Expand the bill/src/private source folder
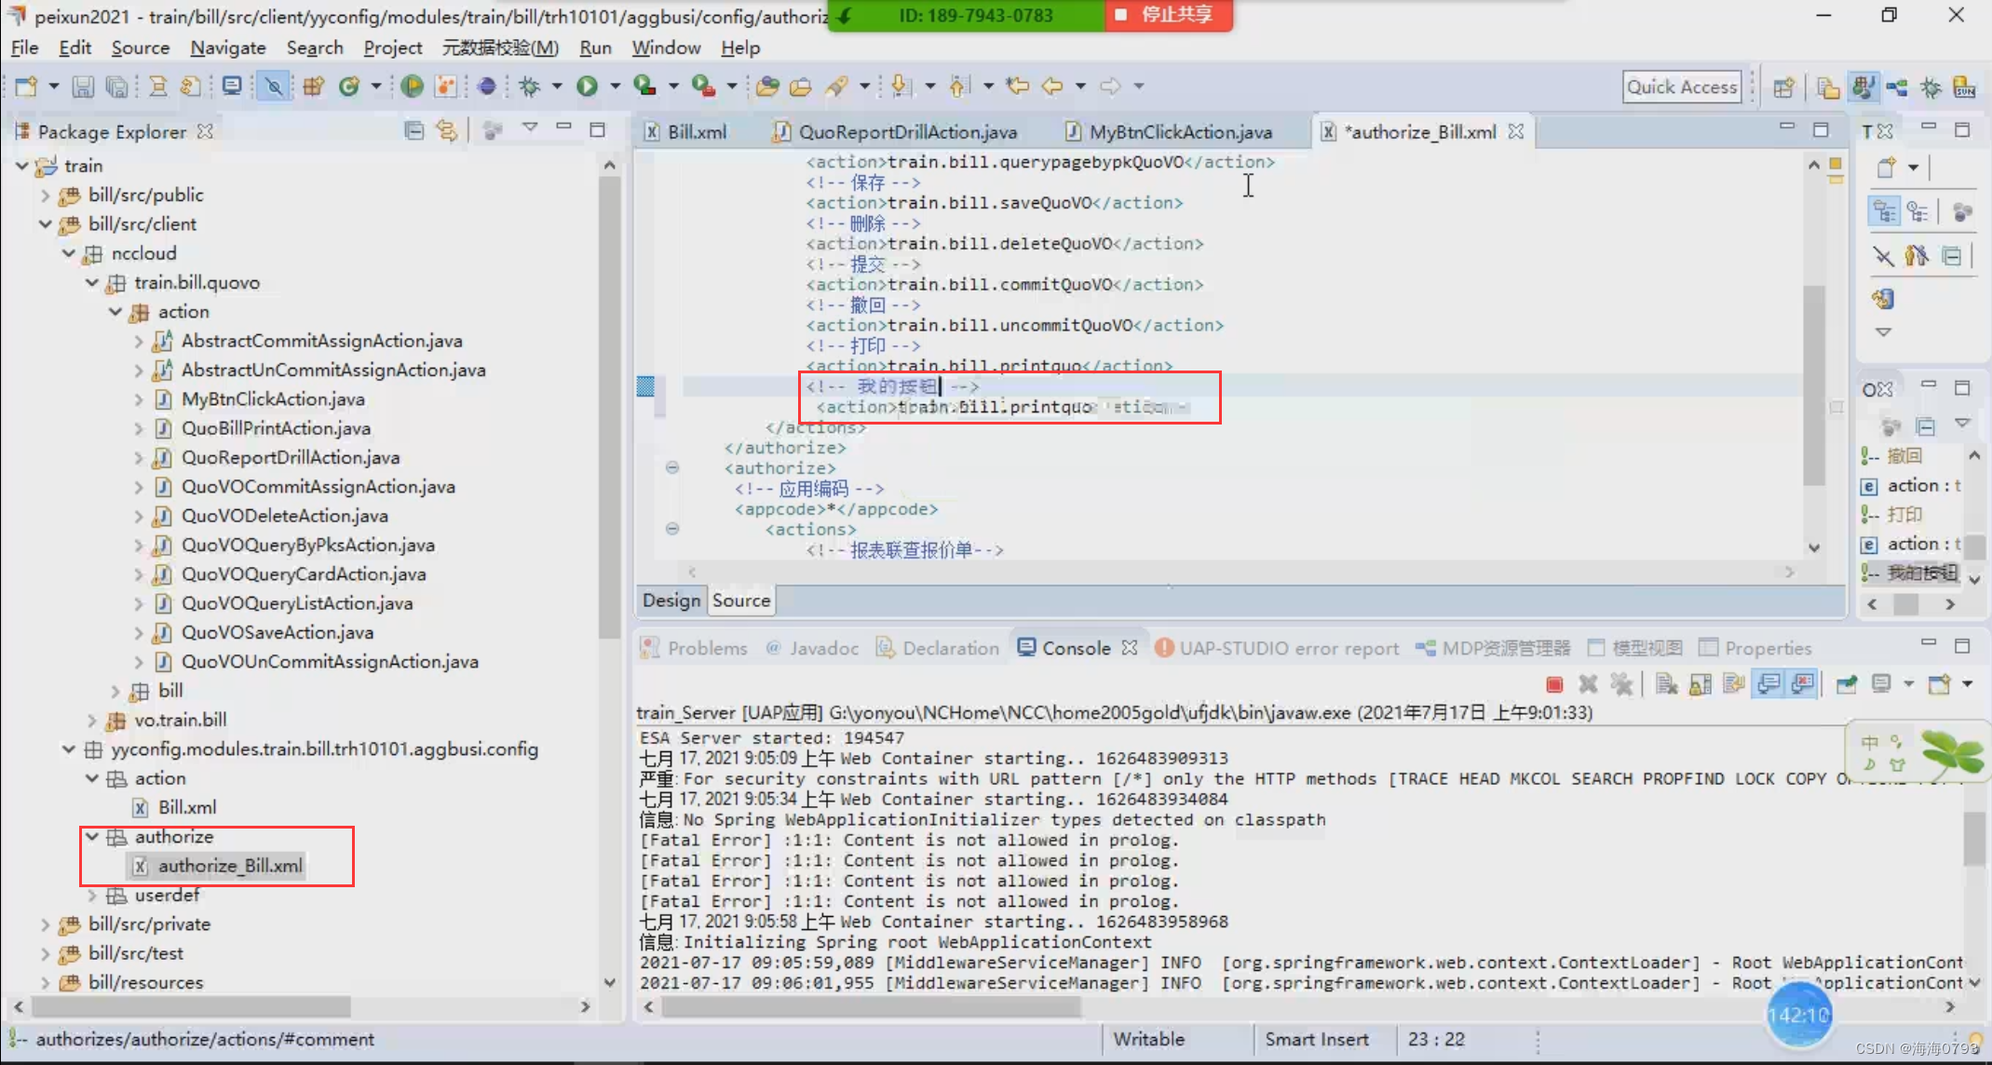The image size is (1992, 1065). pos(45,924)
